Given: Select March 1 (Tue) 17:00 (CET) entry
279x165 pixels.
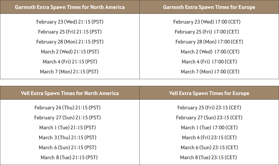Looking at the screenshot, I should (209, 128).
